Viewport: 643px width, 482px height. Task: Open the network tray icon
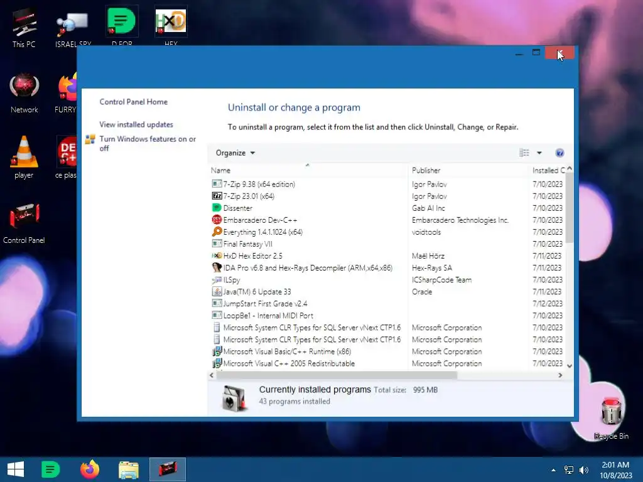(x=569, y=470)
